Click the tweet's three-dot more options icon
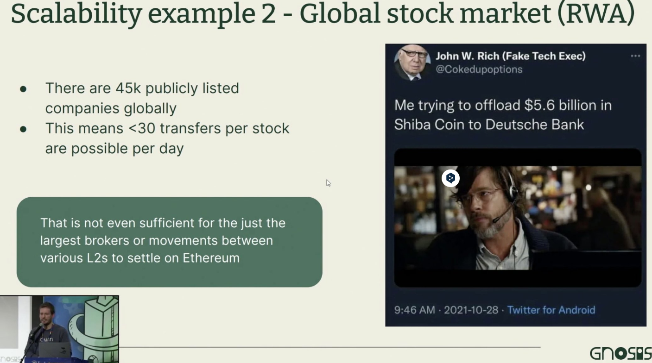Image resolution: width=652 pixels, height=363 pixels. pos(635,56)
